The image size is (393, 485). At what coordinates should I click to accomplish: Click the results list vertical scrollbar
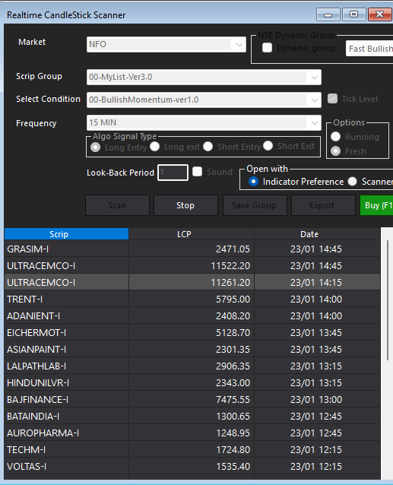click(x=388, y=300)
